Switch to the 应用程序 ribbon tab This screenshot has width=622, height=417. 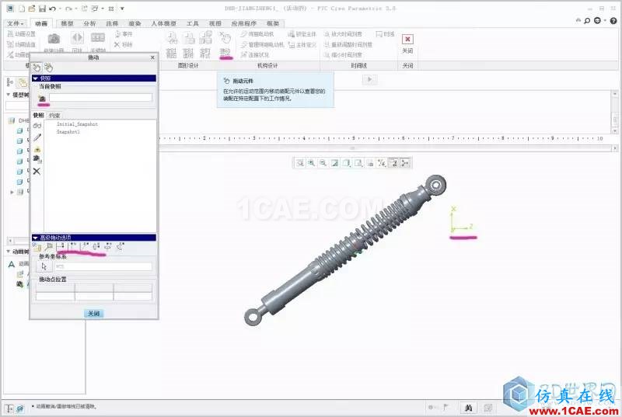tap(243, 24)
